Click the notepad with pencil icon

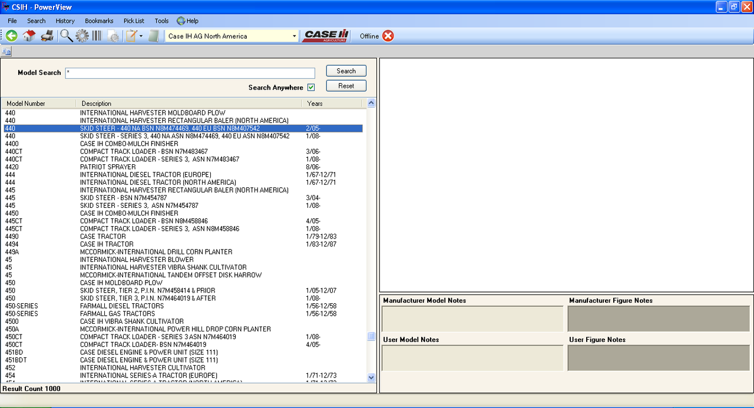(x=131, y=36)
